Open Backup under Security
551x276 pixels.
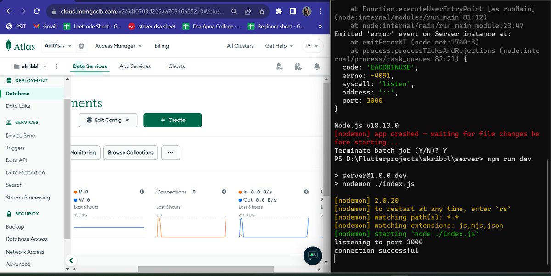point(15,227)
